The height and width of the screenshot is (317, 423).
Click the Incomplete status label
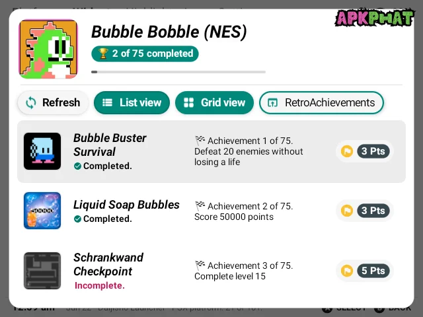pyautogui.click(x=99, y=285)
